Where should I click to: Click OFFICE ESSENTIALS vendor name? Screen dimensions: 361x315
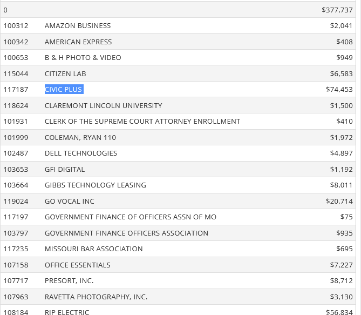coord(78,265)
